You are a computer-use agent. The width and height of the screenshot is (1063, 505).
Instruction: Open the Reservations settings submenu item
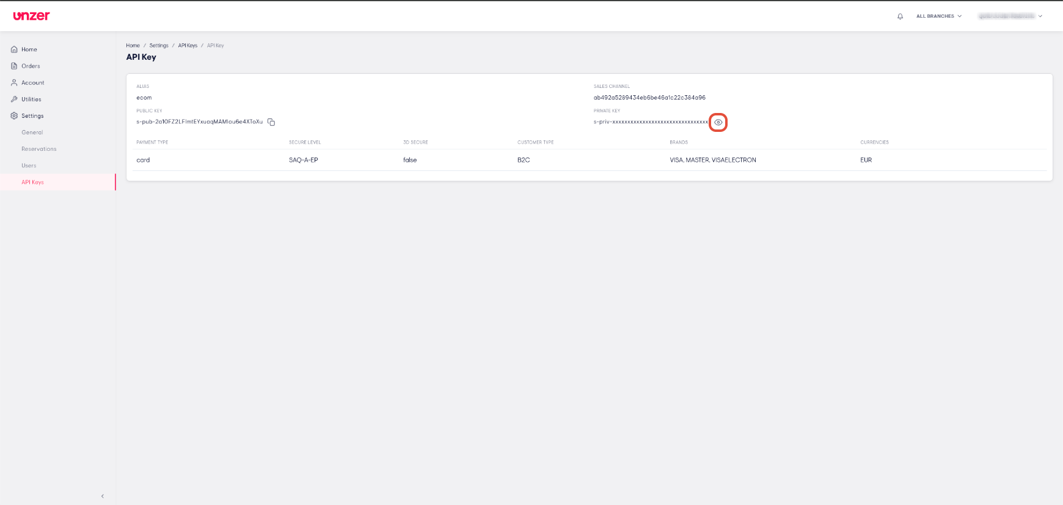(39, 149)
